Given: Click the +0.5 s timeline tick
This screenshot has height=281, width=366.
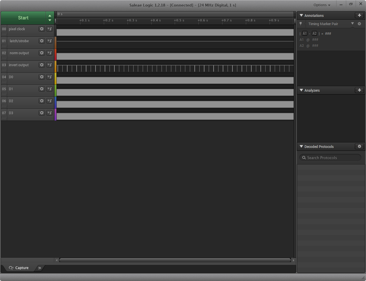Looking at the screenshot, I should click(x=179, y=20).
